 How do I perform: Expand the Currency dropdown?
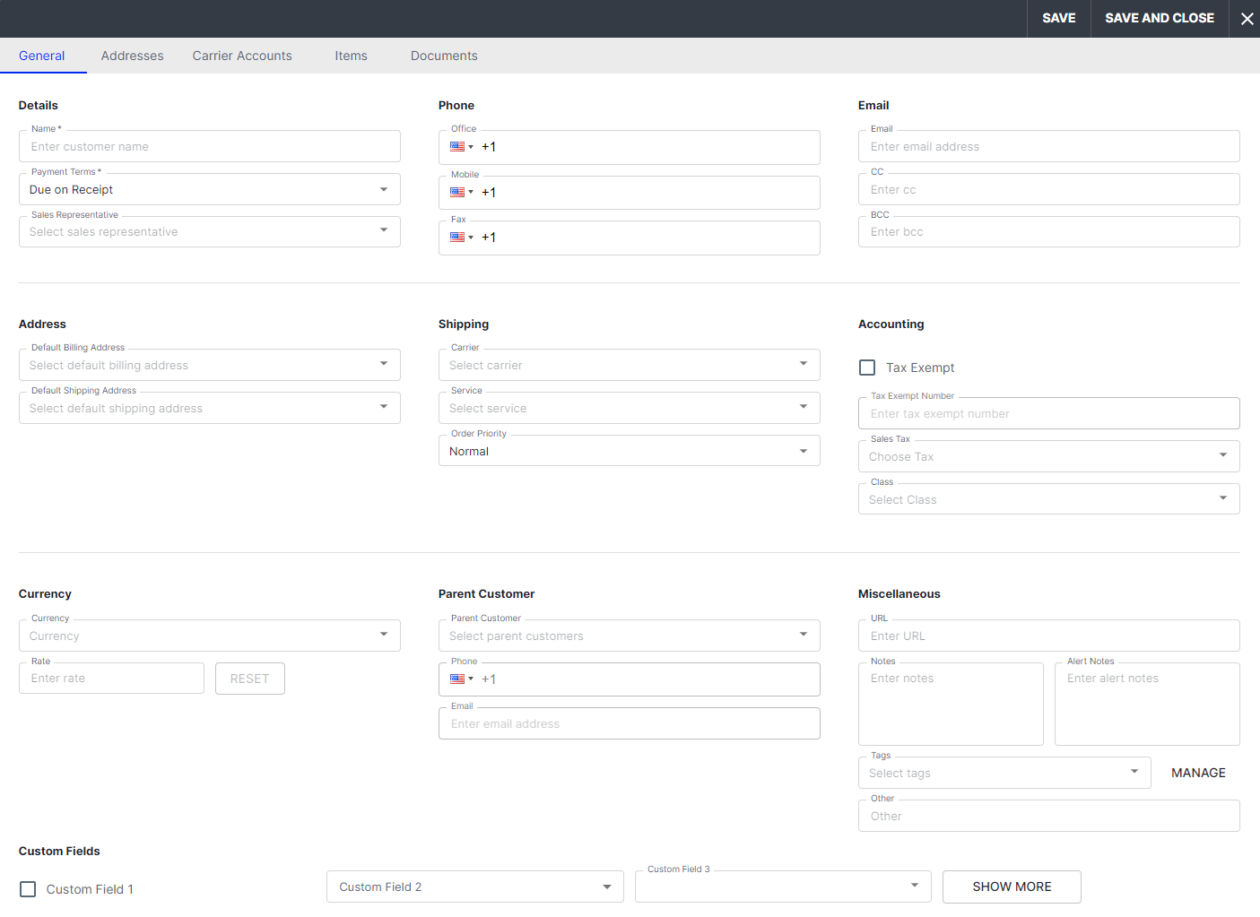click(x=210, y=636)
